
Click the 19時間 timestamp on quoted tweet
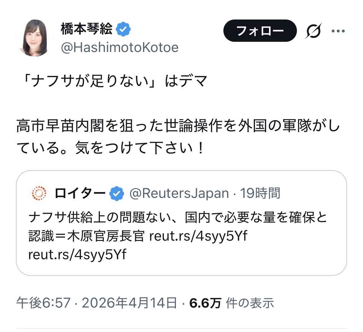[261, 193]
